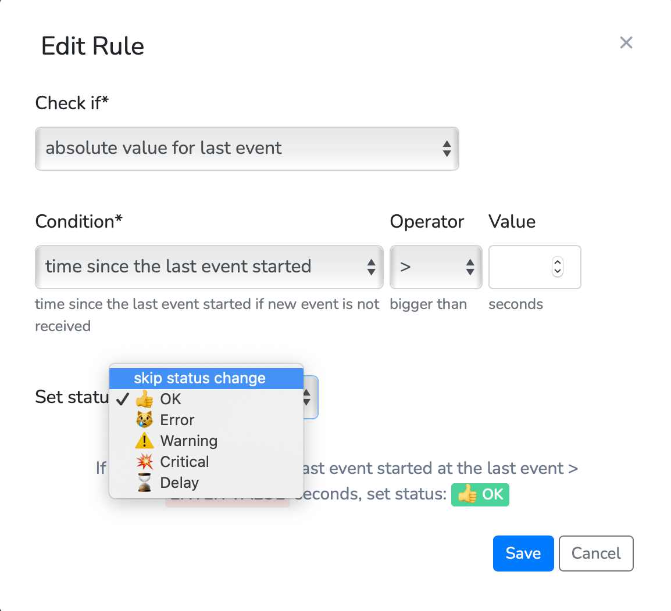Image resolution: width=671 pixels, height=611 pixels.
Task: Click the thumbs-up icon next to OK option
Action: click(x=144, y=399)
